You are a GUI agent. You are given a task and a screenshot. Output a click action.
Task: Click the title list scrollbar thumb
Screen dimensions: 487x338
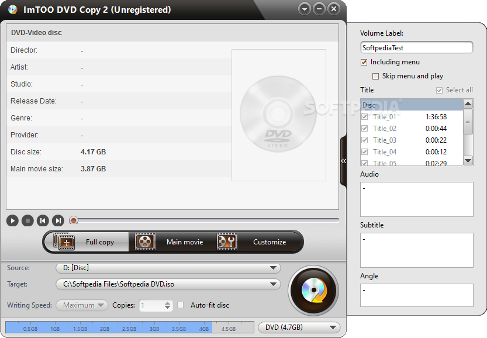468,122
